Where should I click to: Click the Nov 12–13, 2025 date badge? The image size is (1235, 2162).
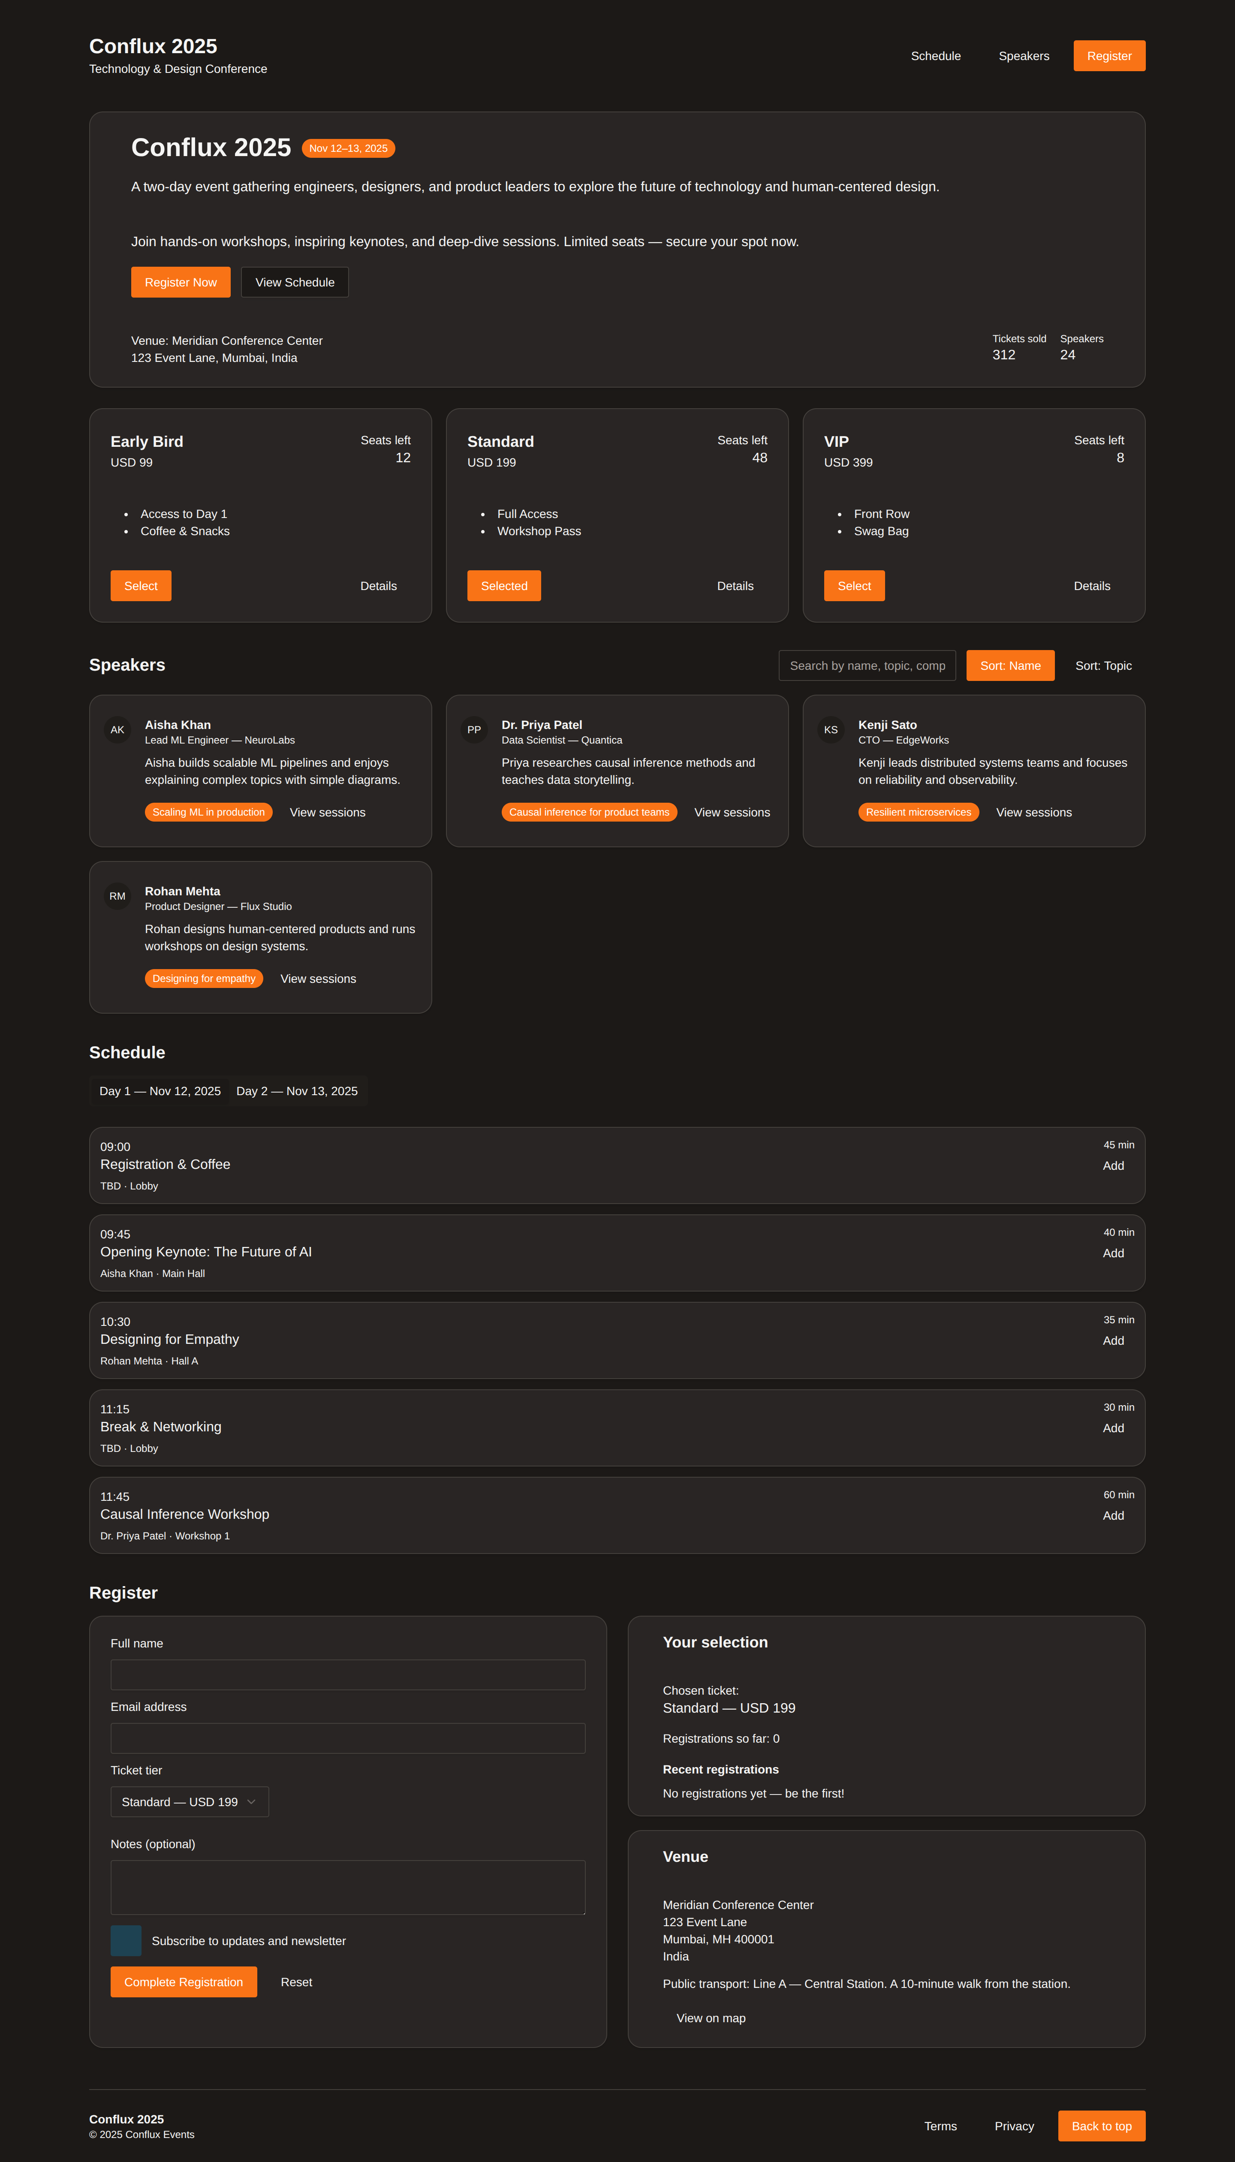[x=348, y=148]
